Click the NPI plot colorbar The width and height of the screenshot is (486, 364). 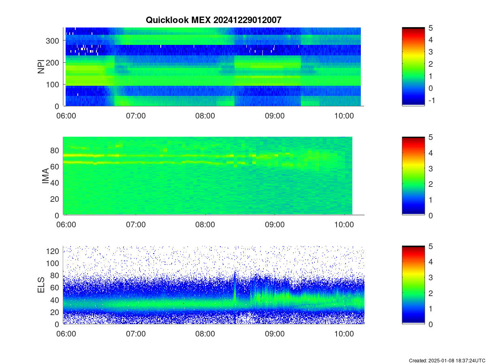(414, 67)
